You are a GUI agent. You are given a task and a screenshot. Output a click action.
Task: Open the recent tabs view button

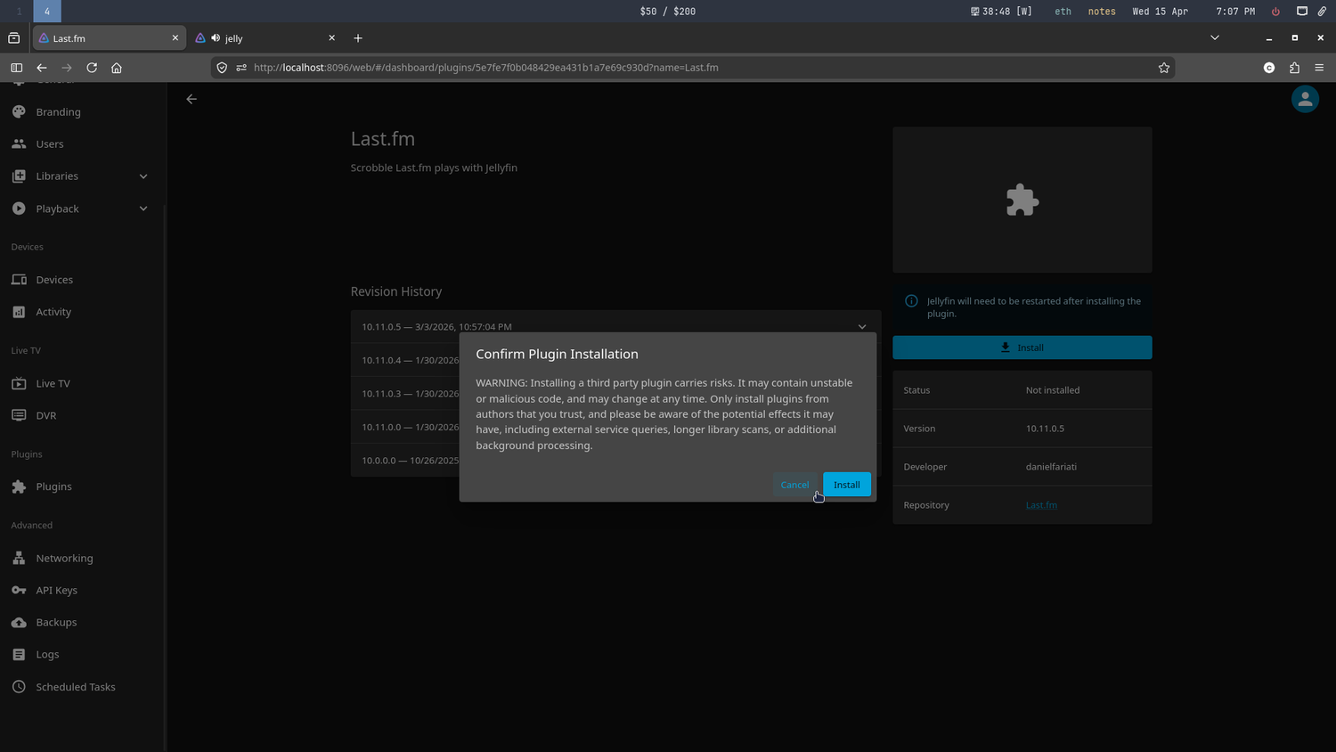pyautogui.click(x=13, y=38)
